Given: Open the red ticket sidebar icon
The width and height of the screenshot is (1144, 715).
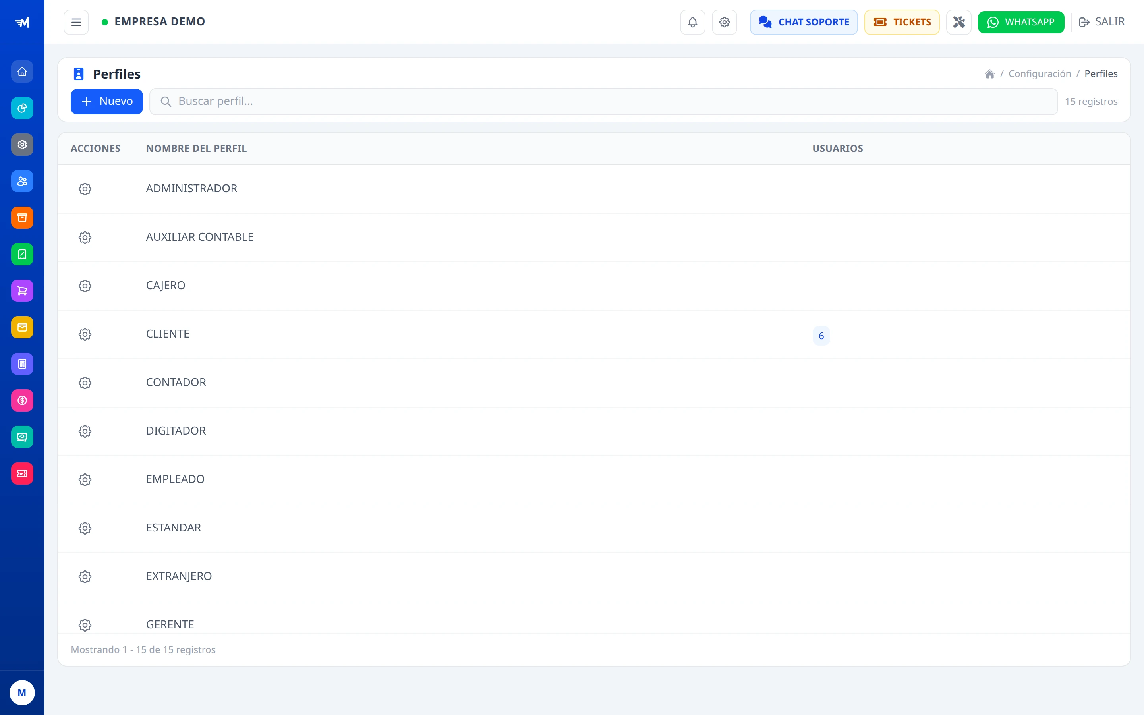Looking at the screenshot, I should tap(22, 473).
